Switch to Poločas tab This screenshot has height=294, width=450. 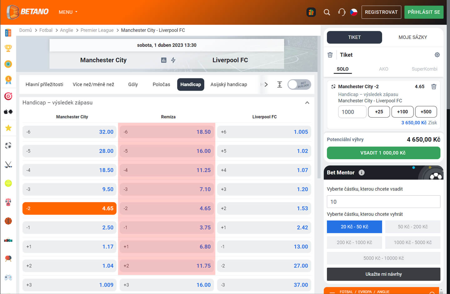tap(161, 84)
